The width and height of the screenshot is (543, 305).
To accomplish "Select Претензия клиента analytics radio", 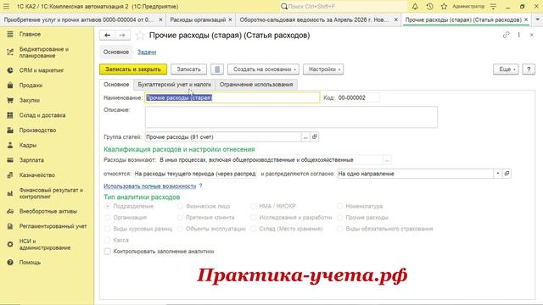I will (180, 218).
